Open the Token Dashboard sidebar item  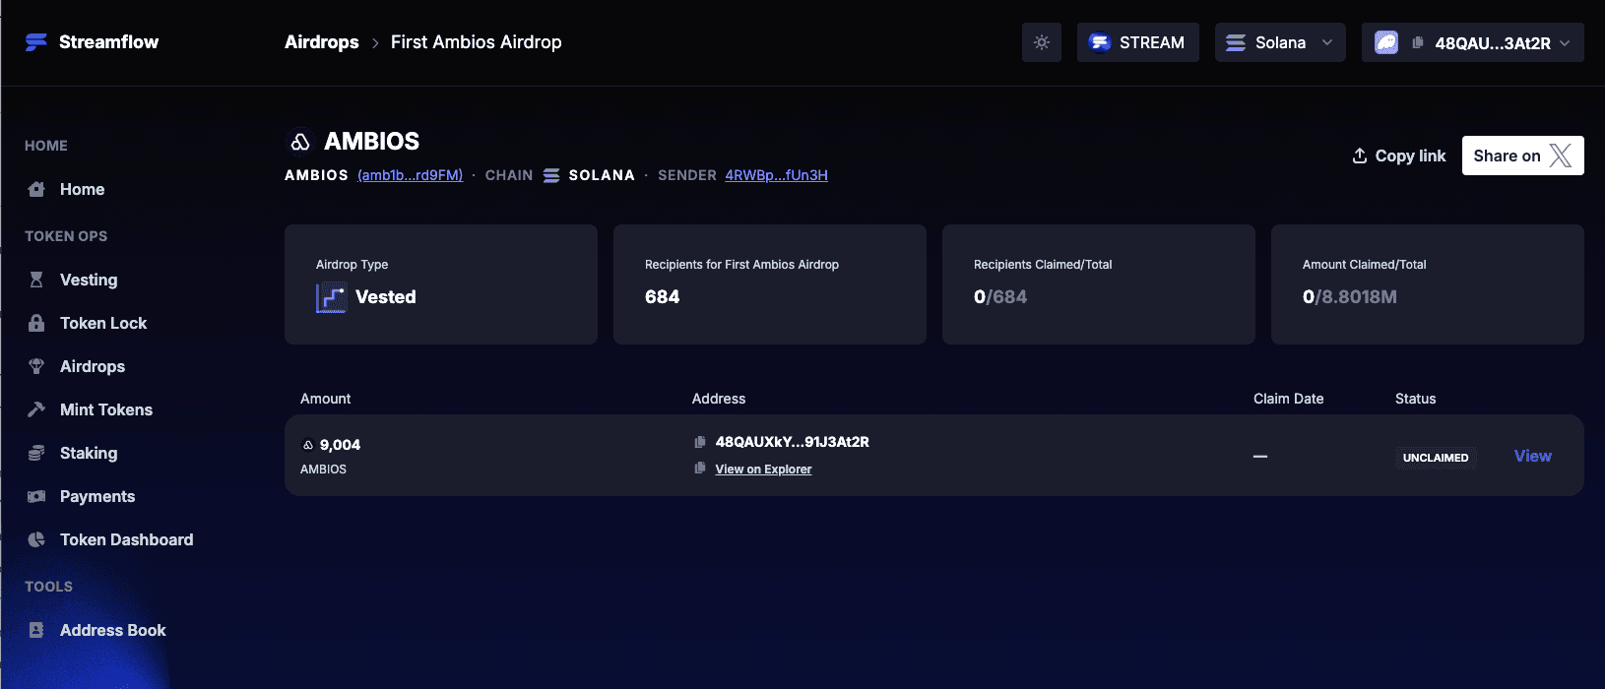[x=127, y=539]
